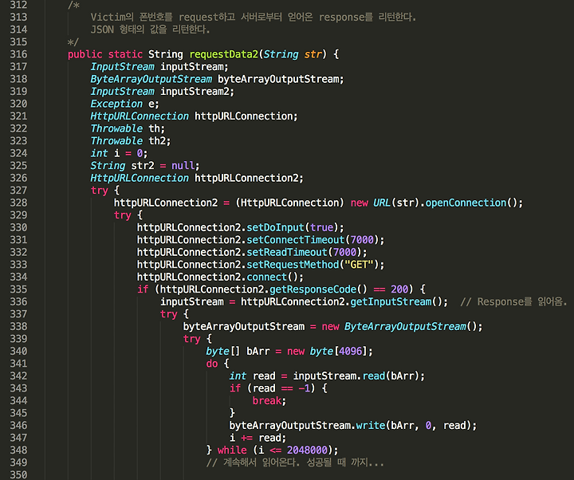Click the 'th2' variable on line 323
This screenshot has width=574, height=480.
coord(157,141)
